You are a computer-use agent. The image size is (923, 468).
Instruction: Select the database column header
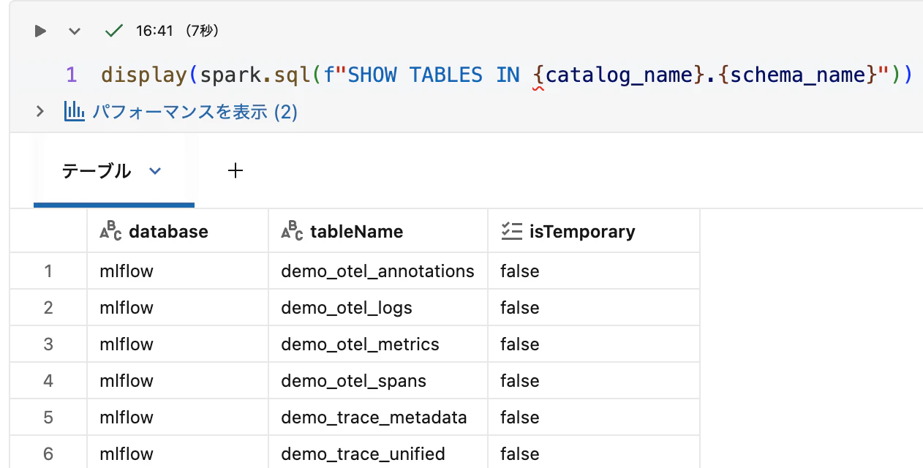coord(169,230)
